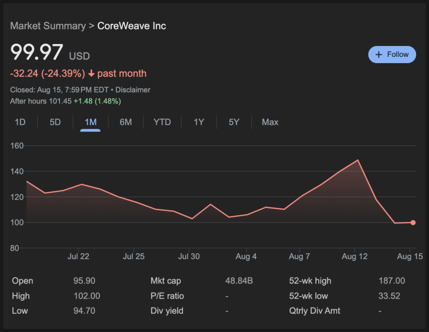This screenshot has width=429, height=332.
Task: Click the USD currency label
Action: click(79, 56)
